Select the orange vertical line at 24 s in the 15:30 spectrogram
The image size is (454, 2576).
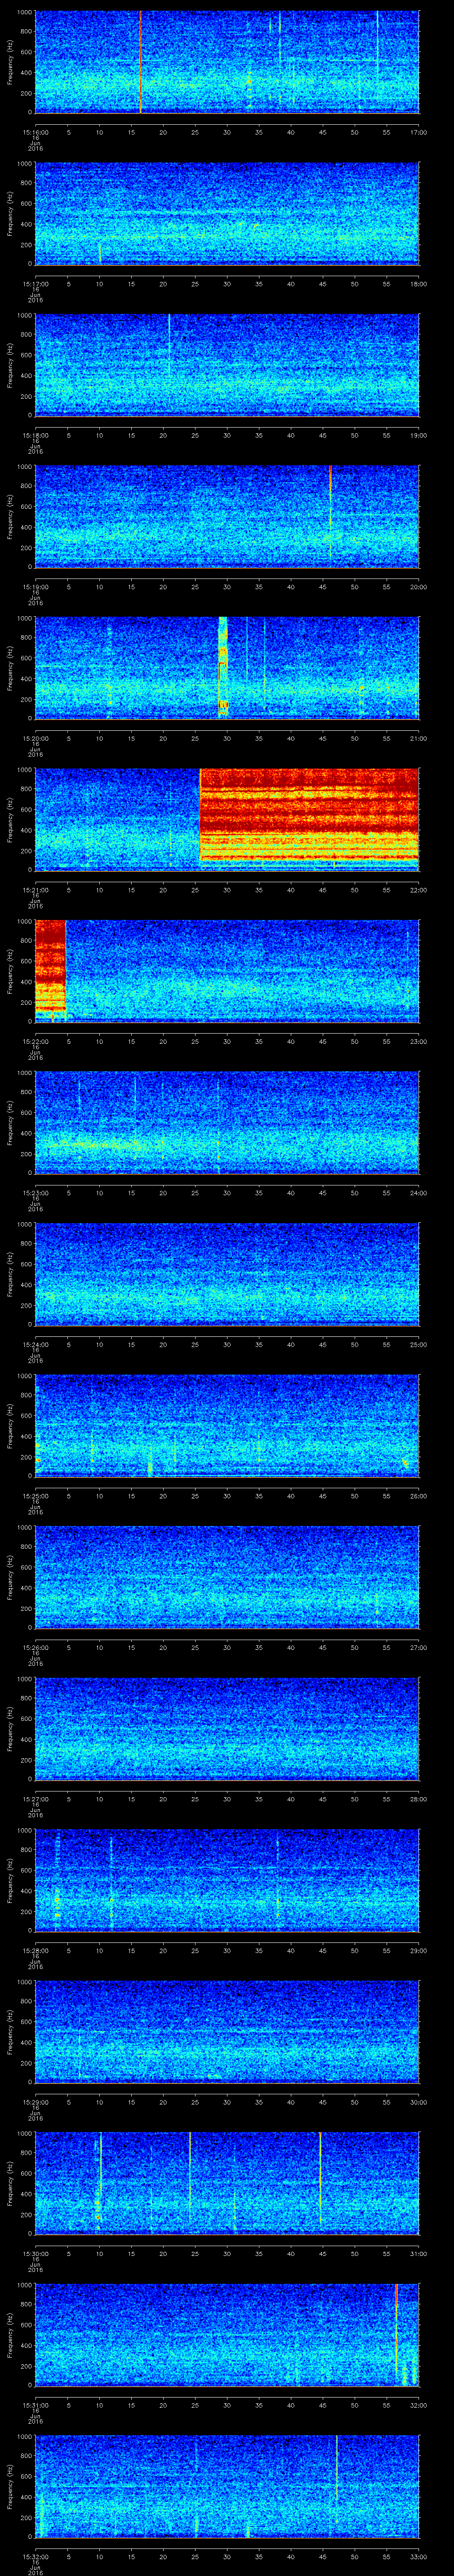(x=190, y=2177)
